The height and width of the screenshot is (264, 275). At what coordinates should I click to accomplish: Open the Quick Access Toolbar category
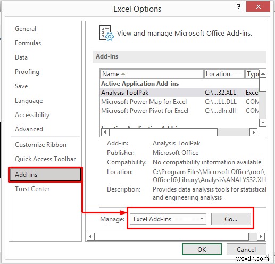[x=45, y=159]
